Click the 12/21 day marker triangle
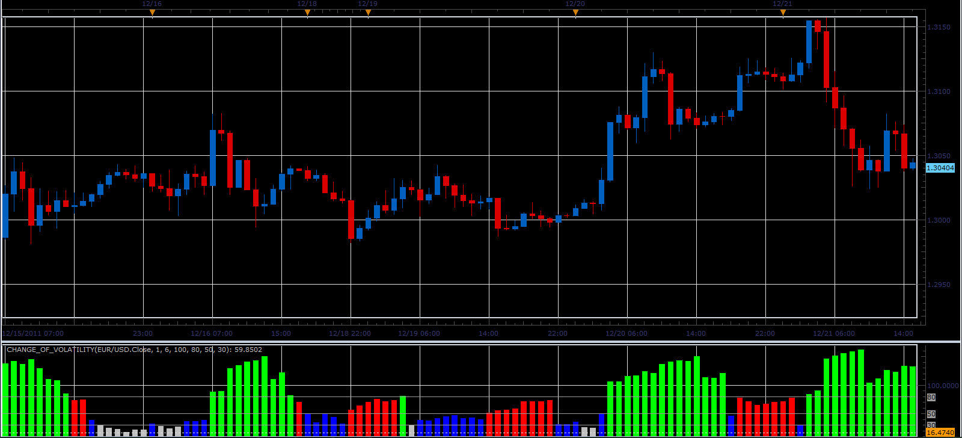Screen dimensions: 962x438 click(x=783, y=12)
